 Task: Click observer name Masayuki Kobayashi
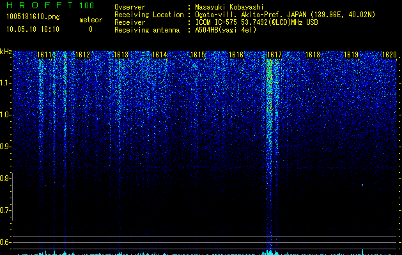click(x=229, y=7)
